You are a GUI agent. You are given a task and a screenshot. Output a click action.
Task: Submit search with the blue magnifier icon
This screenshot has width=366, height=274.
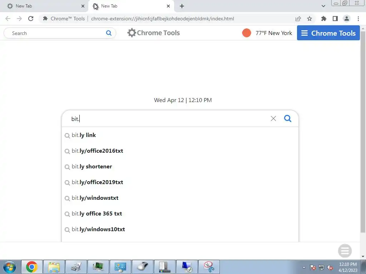288,118
